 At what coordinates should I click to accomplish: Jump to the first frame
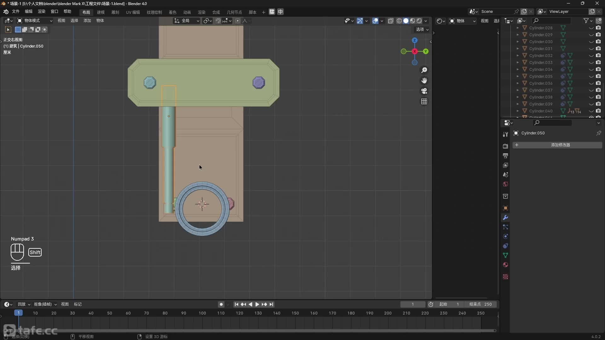(236, 304)
